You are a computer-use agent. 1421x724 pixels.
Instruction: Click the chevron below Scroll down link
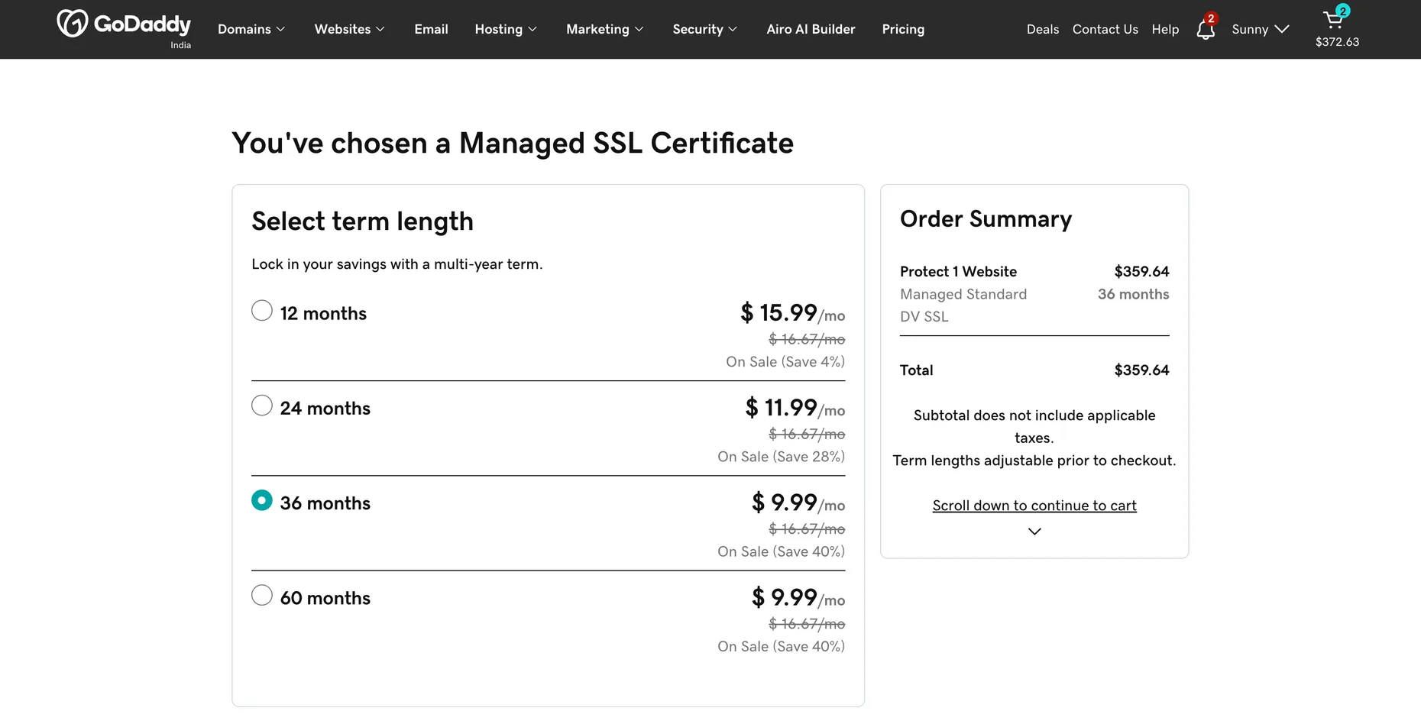tap(1034, 532)
